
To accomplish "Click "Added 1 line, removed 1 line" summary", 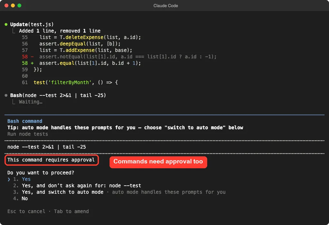I will pos(60,31).
